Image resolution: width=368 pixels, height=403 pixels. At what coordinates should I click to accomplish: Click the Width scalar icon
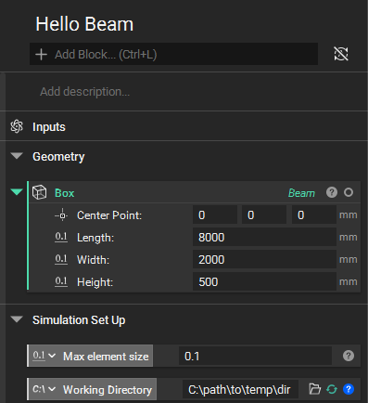coord(61,259)
